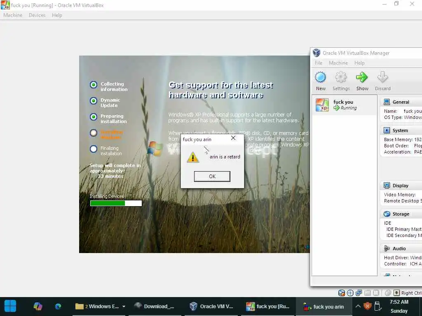Click the warning triangle icon in the dialog
Viewport: 422px width, 316px height.
point(193,157)
